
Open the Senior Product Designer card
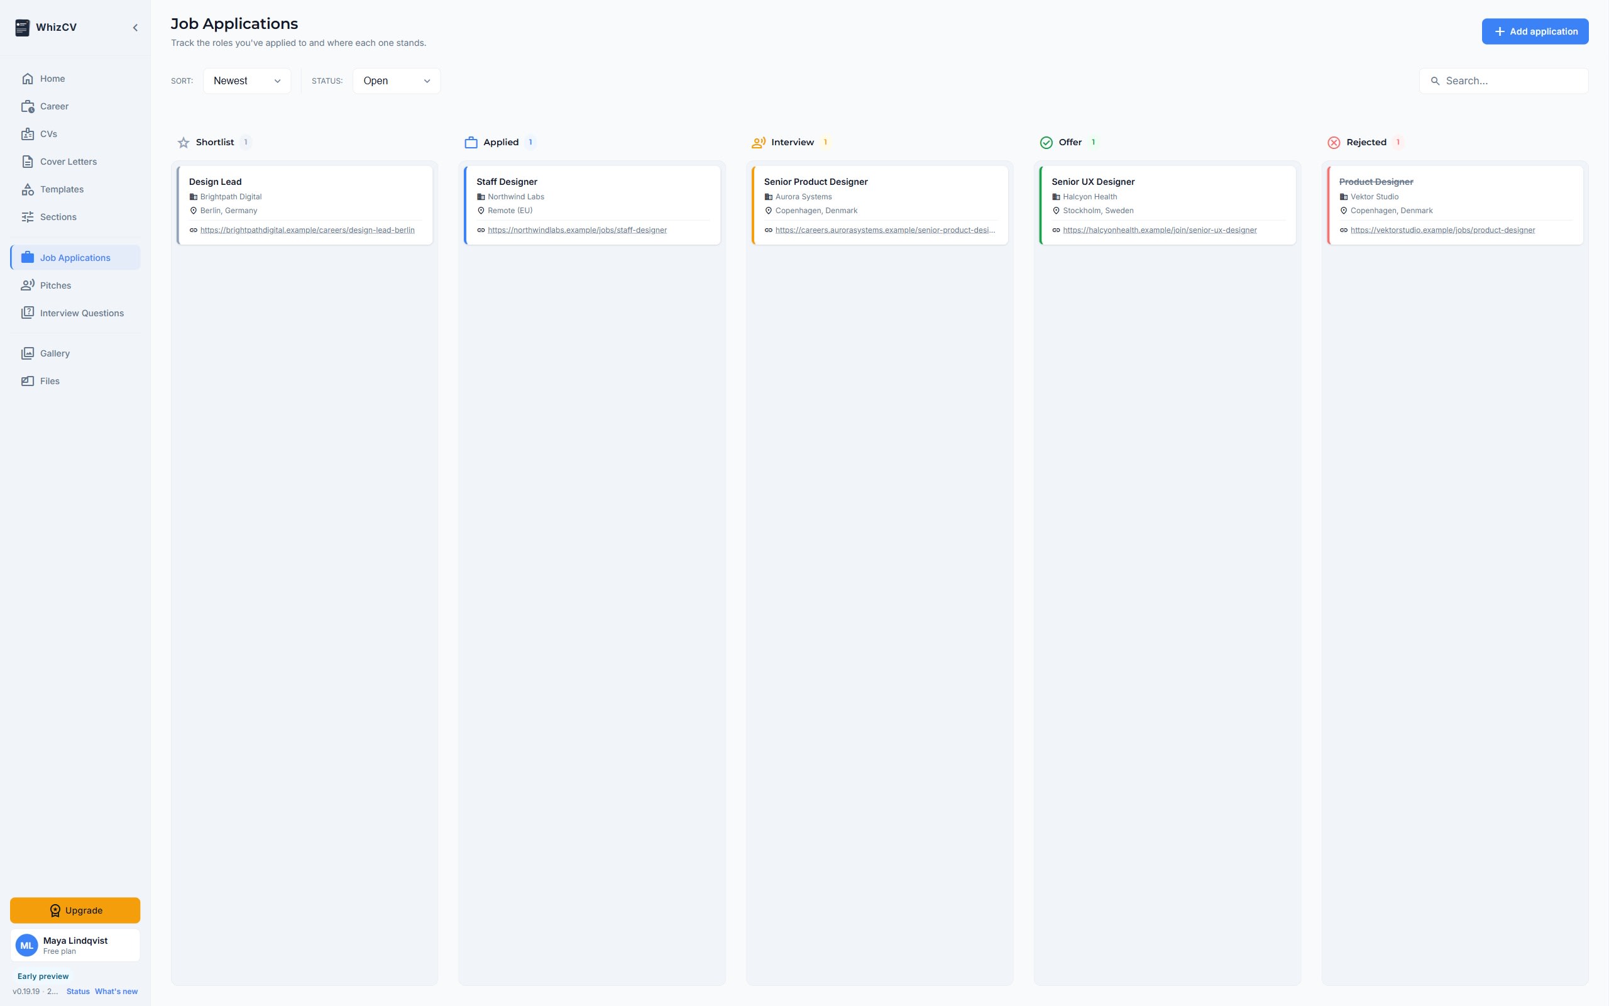[x=881, y=205]
